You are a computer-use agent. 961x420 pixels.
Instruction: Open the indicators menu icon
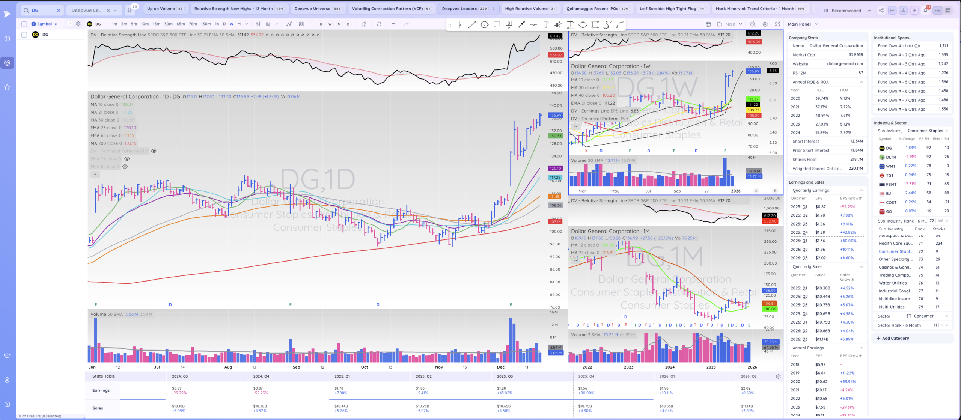289,24
